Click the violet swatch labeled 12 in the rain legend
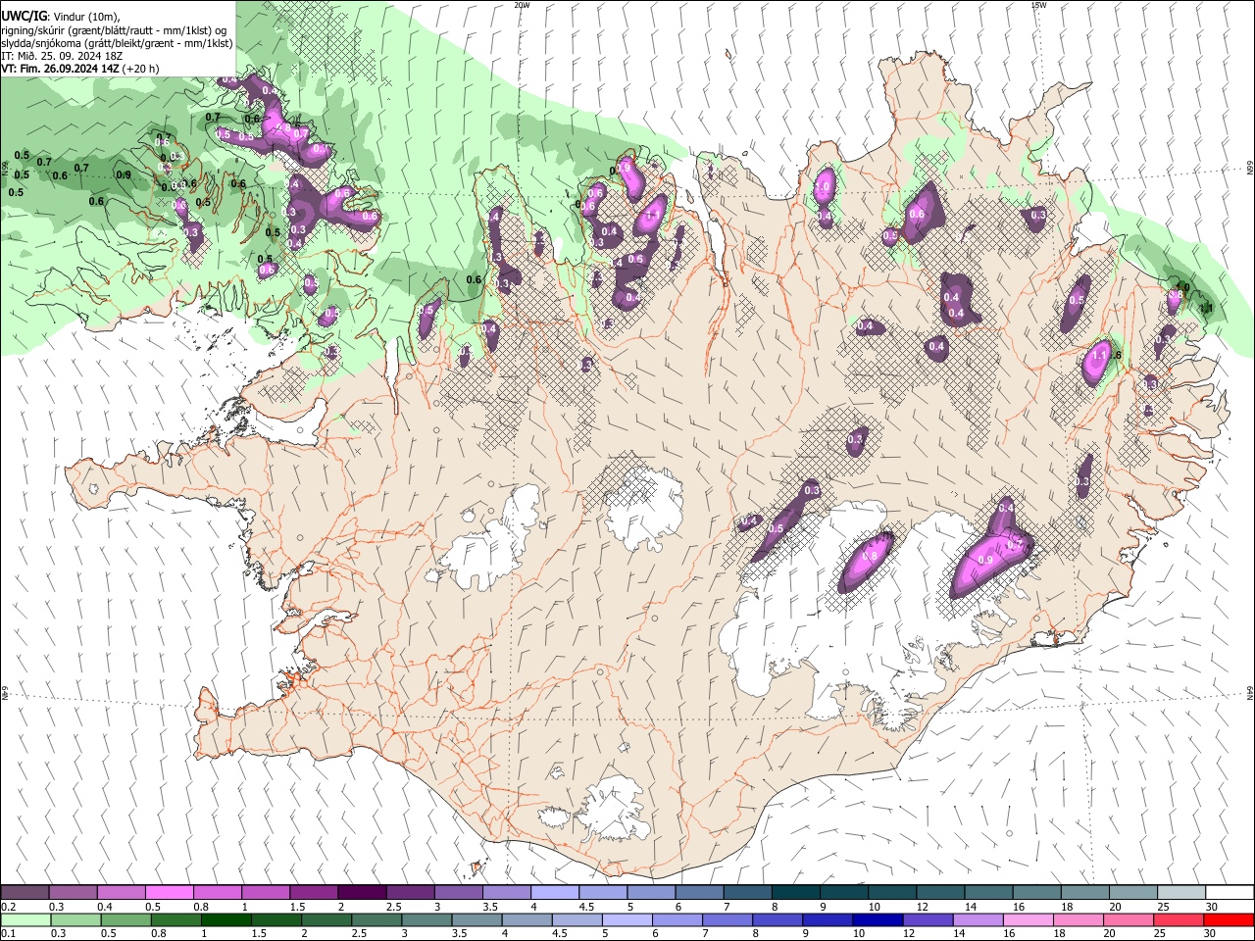Screen dimensions: 1255x941 click(x=928, y=919)
